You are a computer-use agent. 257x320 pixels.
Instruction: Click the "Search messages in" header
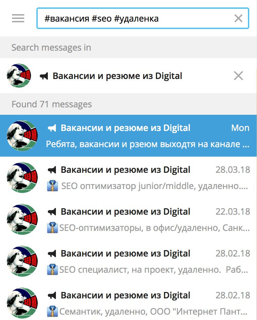point(51,48)
